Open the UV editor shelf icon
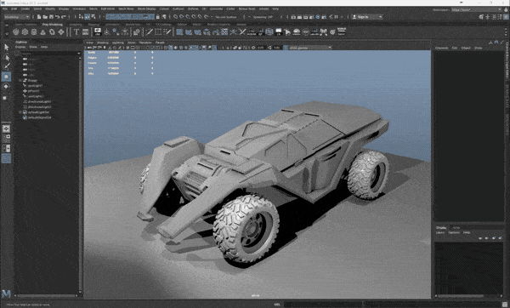Screen dimensions: 510x308 [224, 32]
